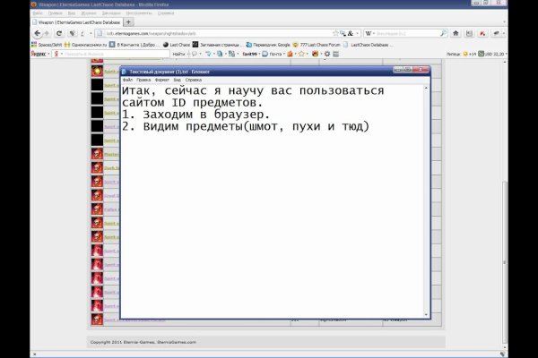This screenshot has width=538, height=358.
Task: Click the Firefox back arrow button
Action: (37, 33)
